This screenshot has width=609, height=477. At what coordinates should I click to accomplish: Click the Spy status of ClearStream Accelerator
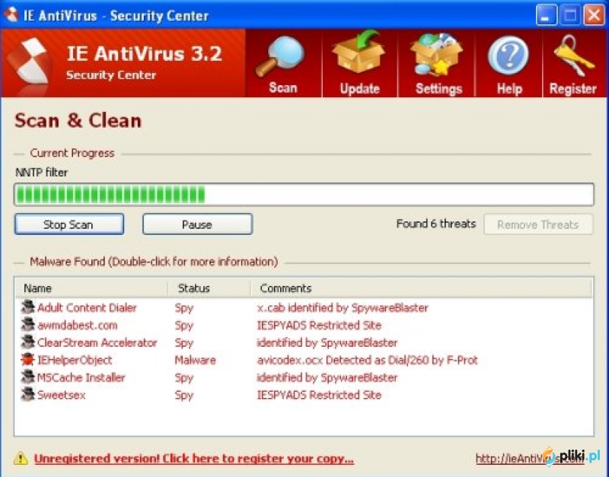(x=184, y=343)
